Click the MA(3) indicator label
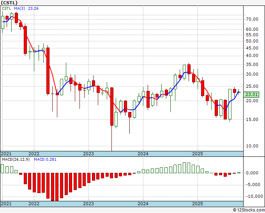The height and width of the screenshot is (213, 265). click(x=19, y=9)
